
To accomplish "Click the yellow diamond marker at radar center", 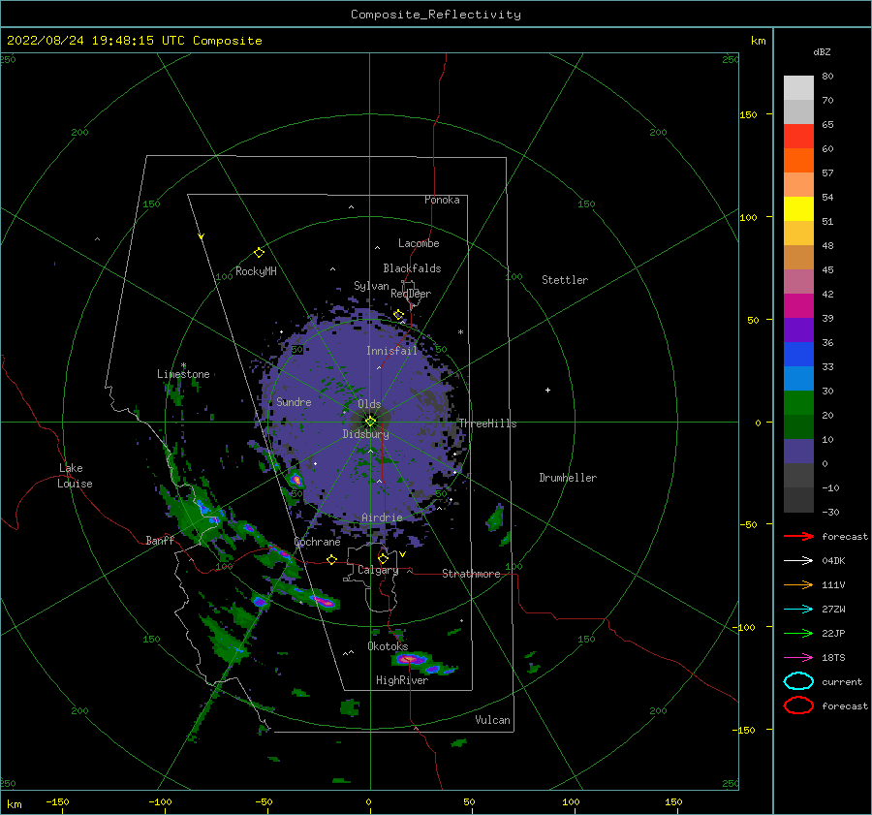I will pos(370,422).
